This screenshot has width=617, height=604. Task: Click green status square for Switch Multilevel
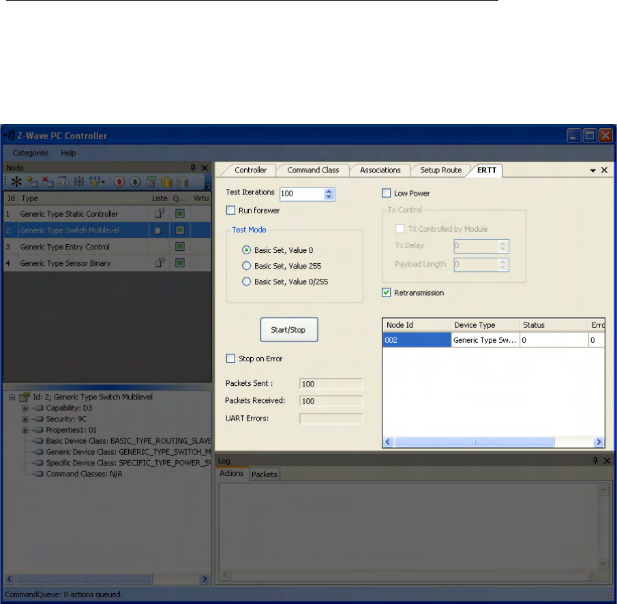tap(180, 230)
